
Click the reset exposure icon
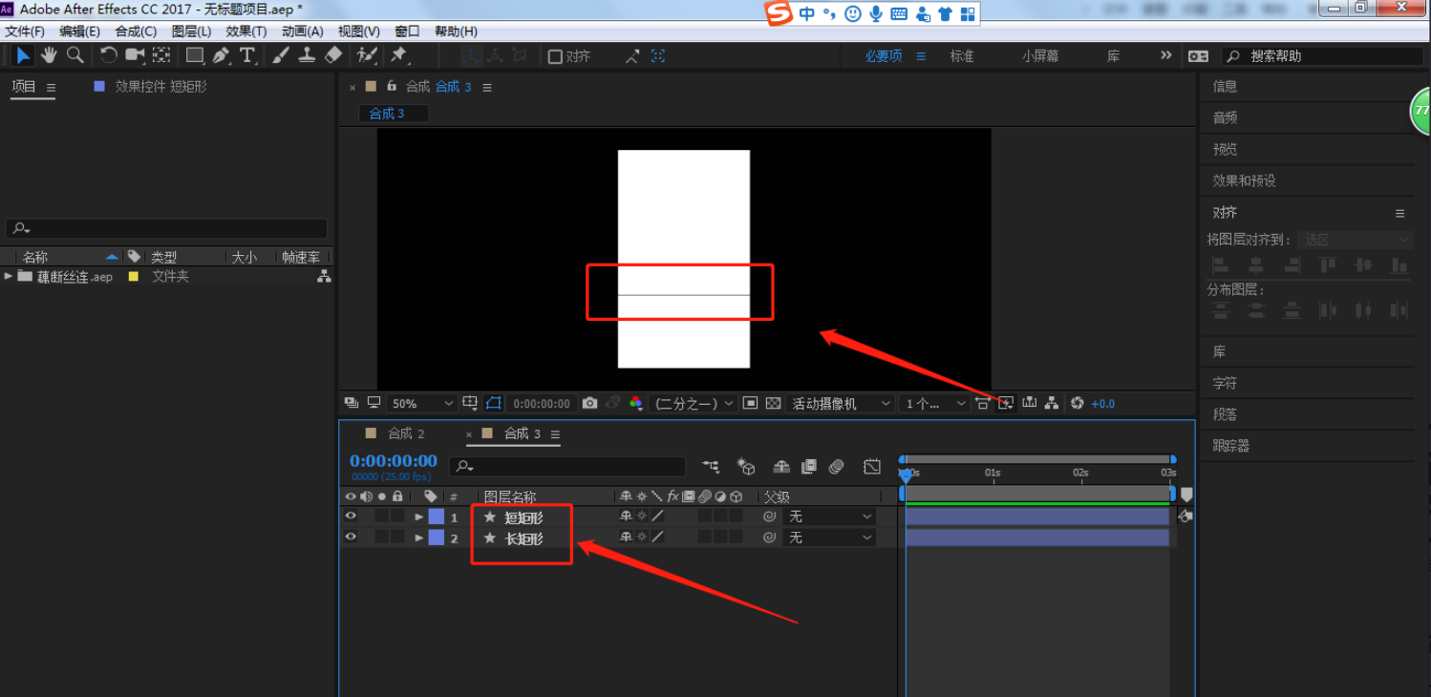tap(1078, 403)
